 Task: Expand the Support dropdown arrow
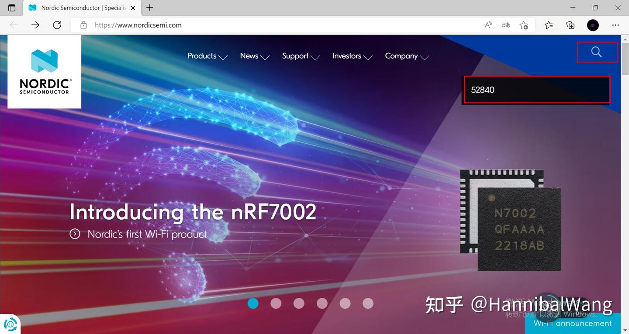316,57
